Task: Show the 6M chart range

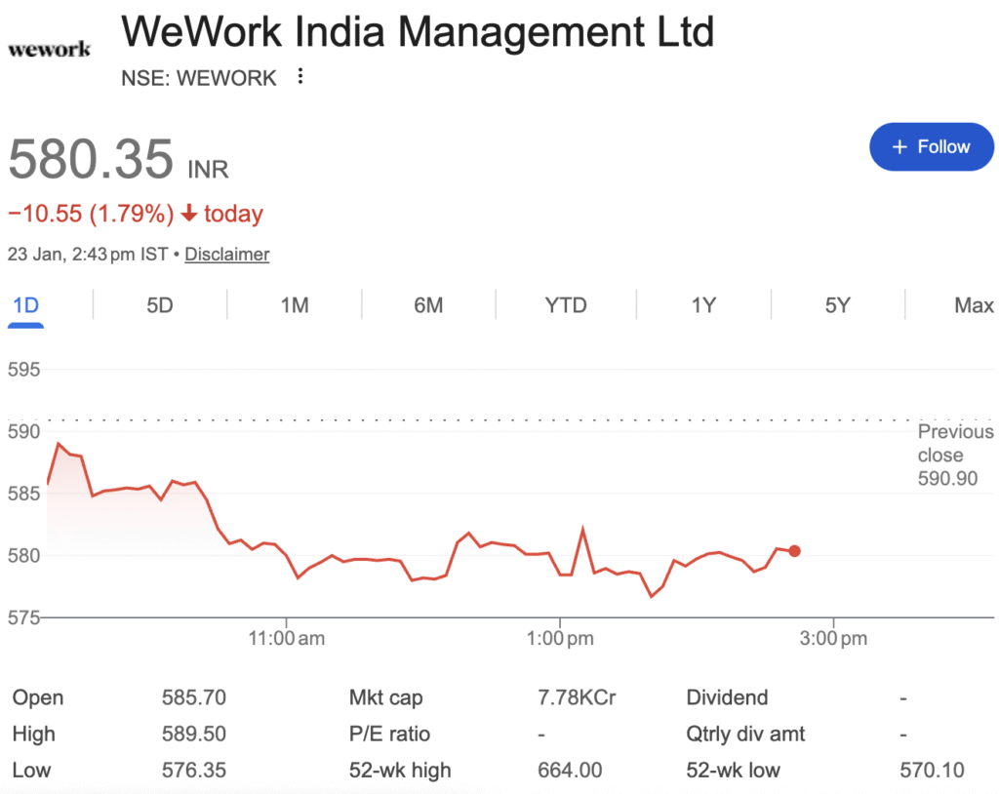Action: pyautogui.click(x=428, y=305)
